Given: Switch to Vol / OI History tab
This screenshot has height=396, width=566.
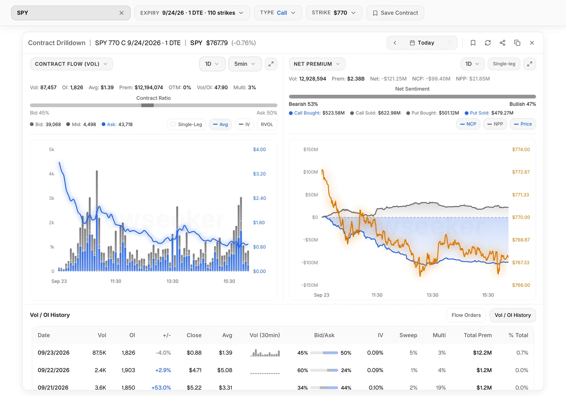Looking at the screenshot, I should [513, 315].
